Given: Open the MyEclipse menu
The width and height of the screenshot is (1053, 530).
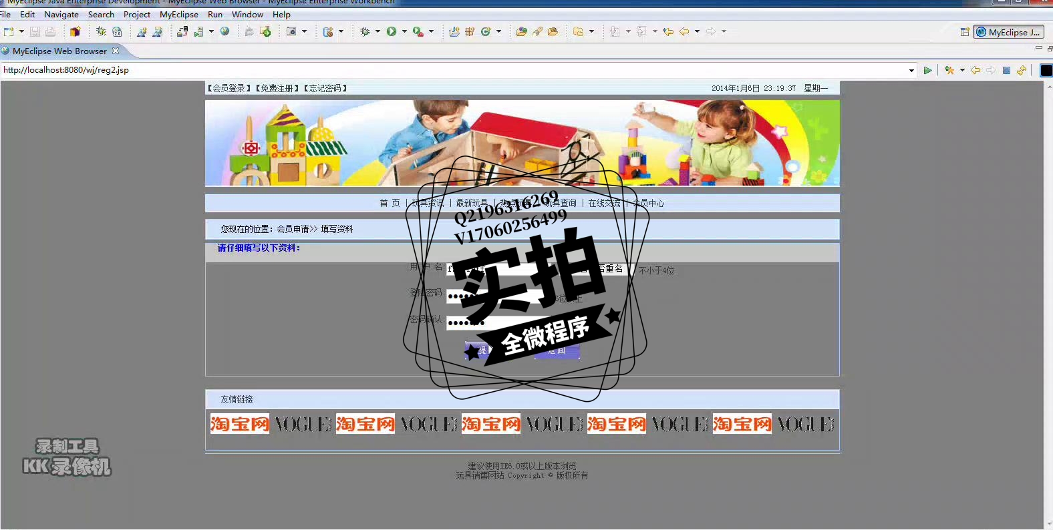Looking at the screenshot, I should point(179,14).
